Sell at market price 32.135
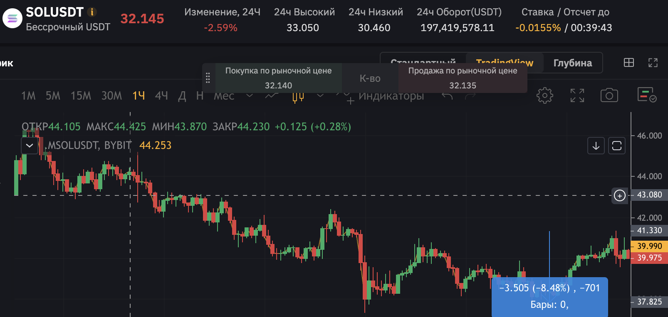This screenshot has width=668, height=317. 463,78
